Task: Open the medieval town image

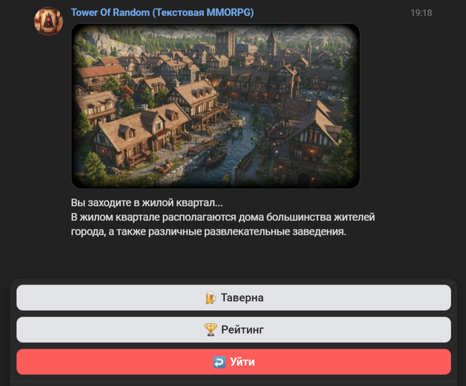Action: coord(216,106)
